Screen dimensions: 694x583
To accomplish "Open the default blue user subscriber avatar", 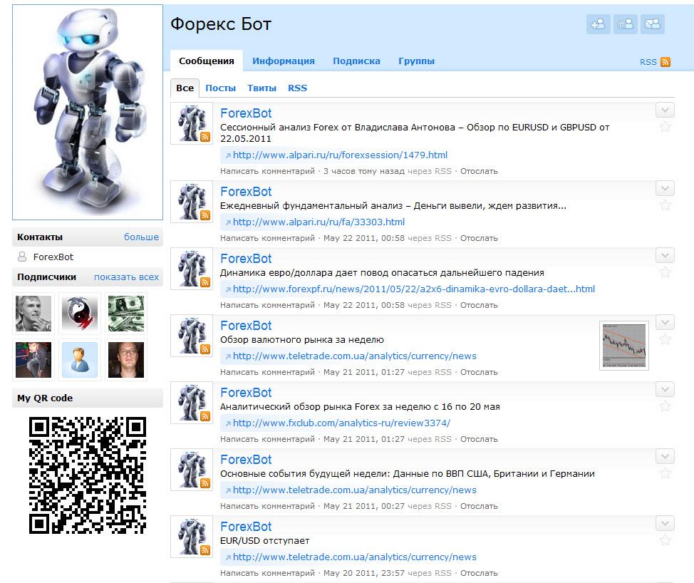I will [x=80, y=360].
